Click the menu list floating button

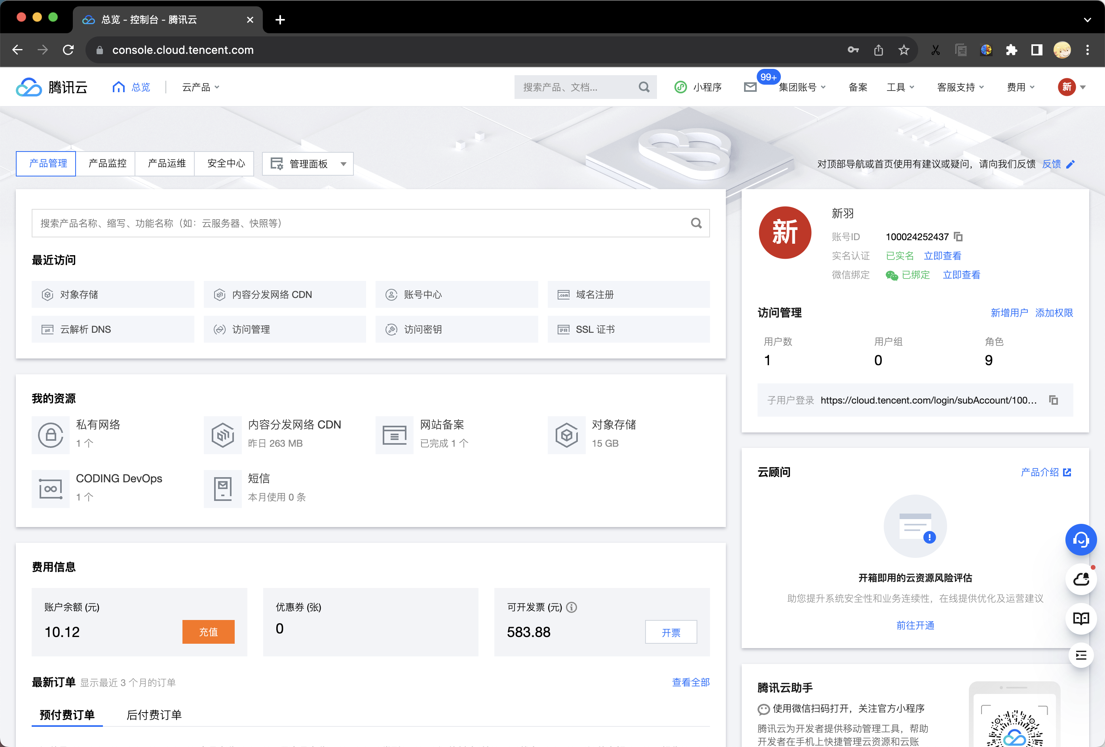(1081, 655)
